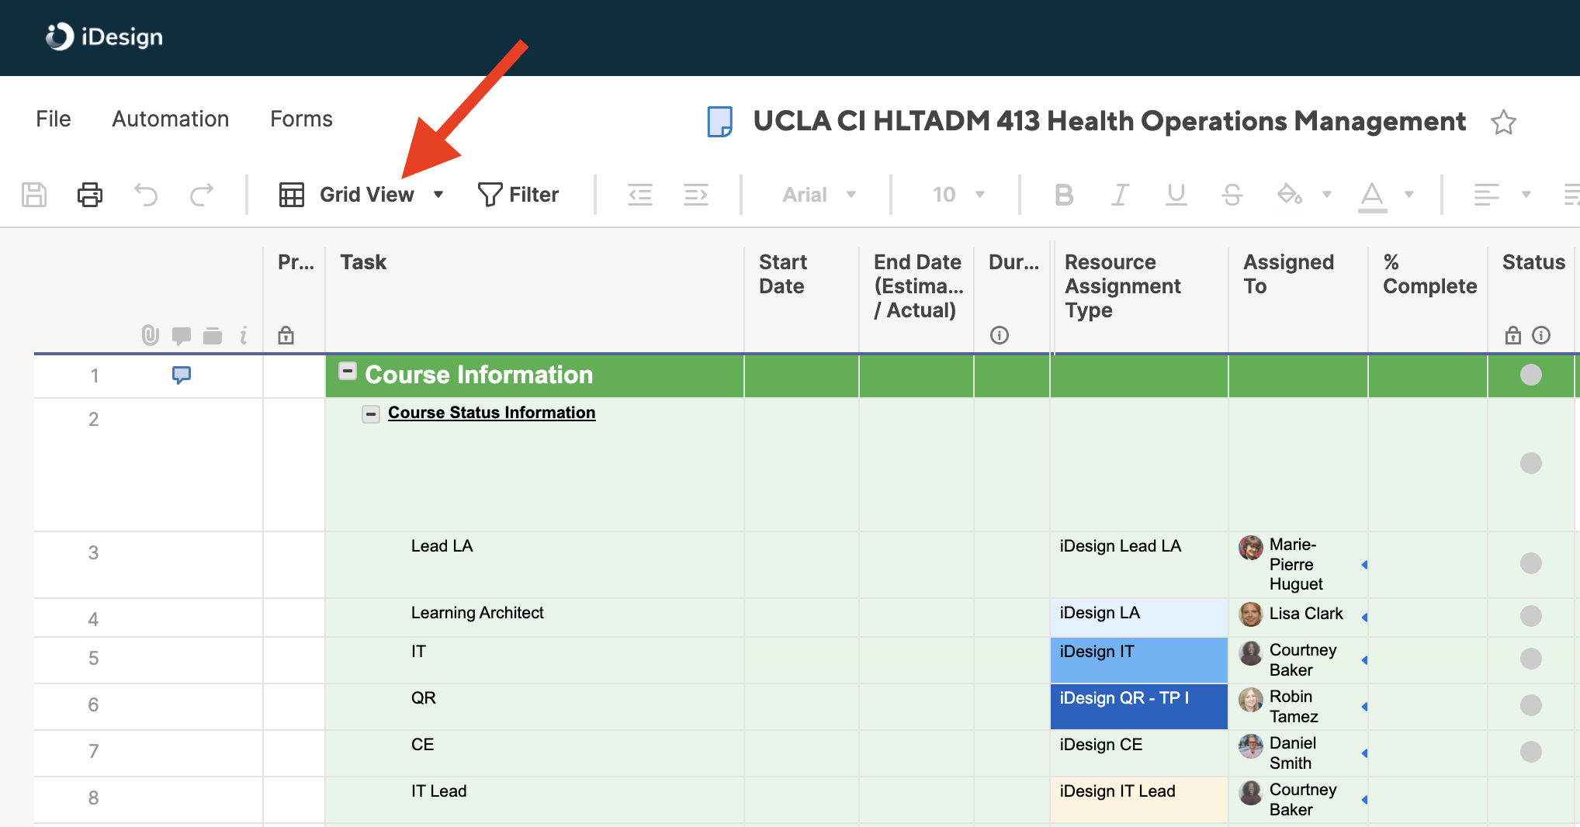Click the status circle in QR row
The image size is (1580, 827).
click(x=1530, y=705)
